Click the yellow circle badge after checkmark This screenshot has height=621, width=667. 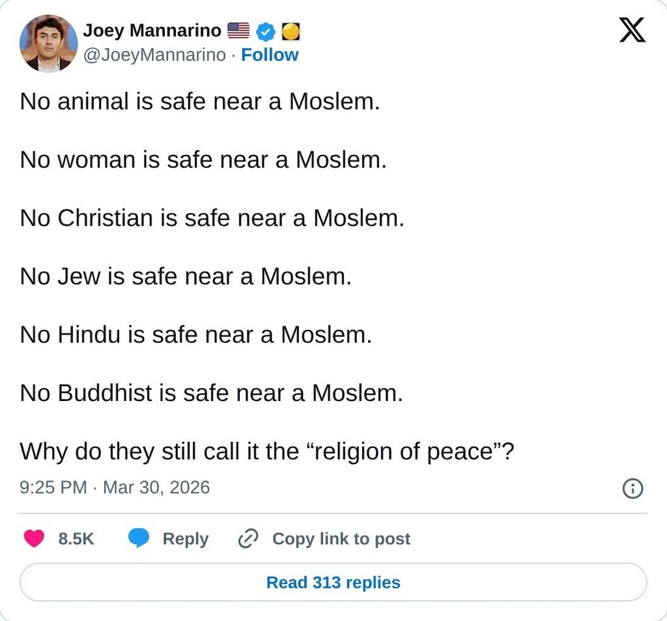[291, 31]
